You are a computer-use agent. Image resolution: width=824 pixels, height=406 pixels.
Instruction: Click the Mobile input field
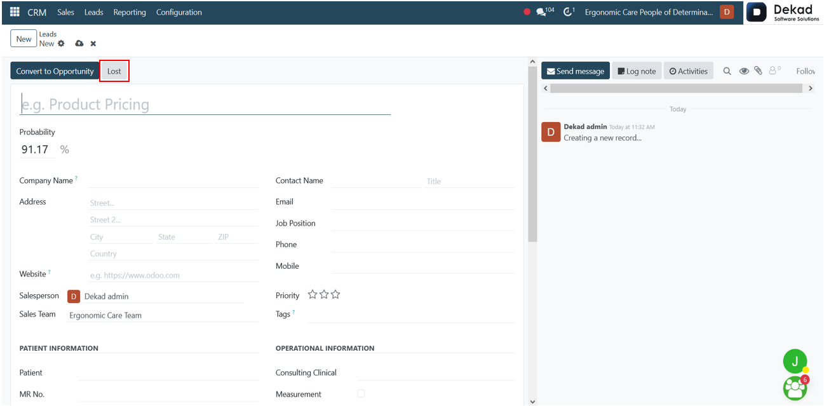(x=423, y=266)
